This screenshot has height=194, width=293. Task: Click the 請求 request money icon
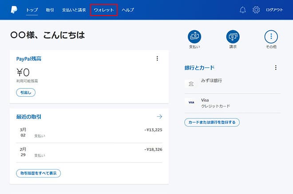click(x=233, y=36)
